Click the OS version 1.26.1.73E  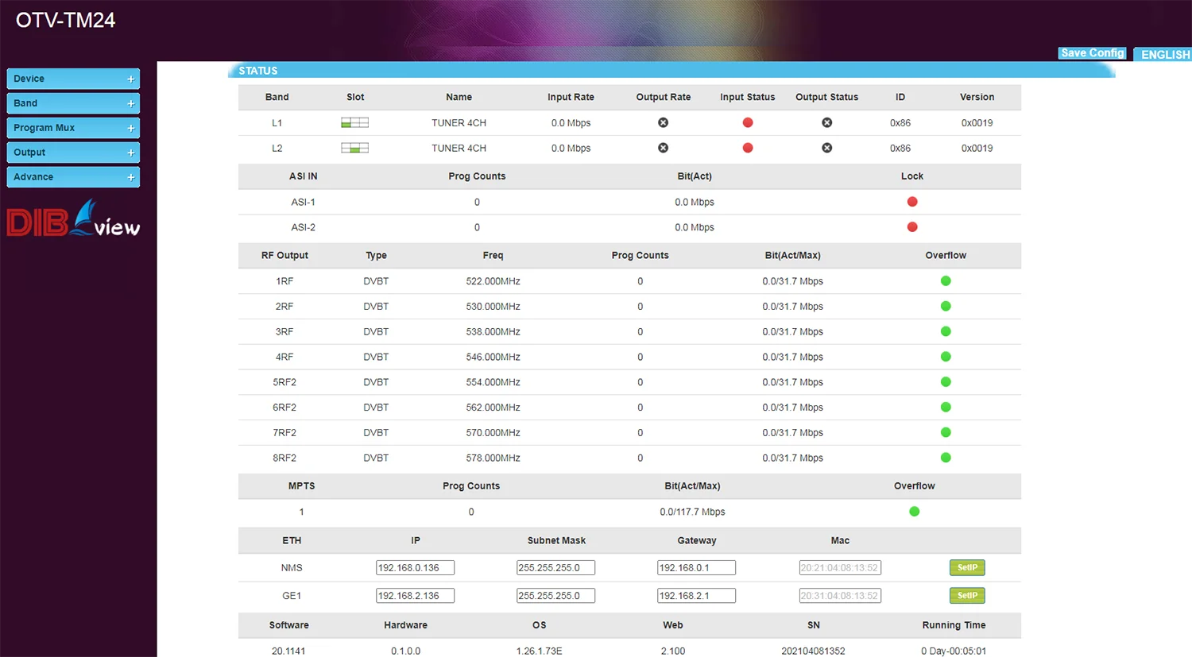tap(539, 651)
